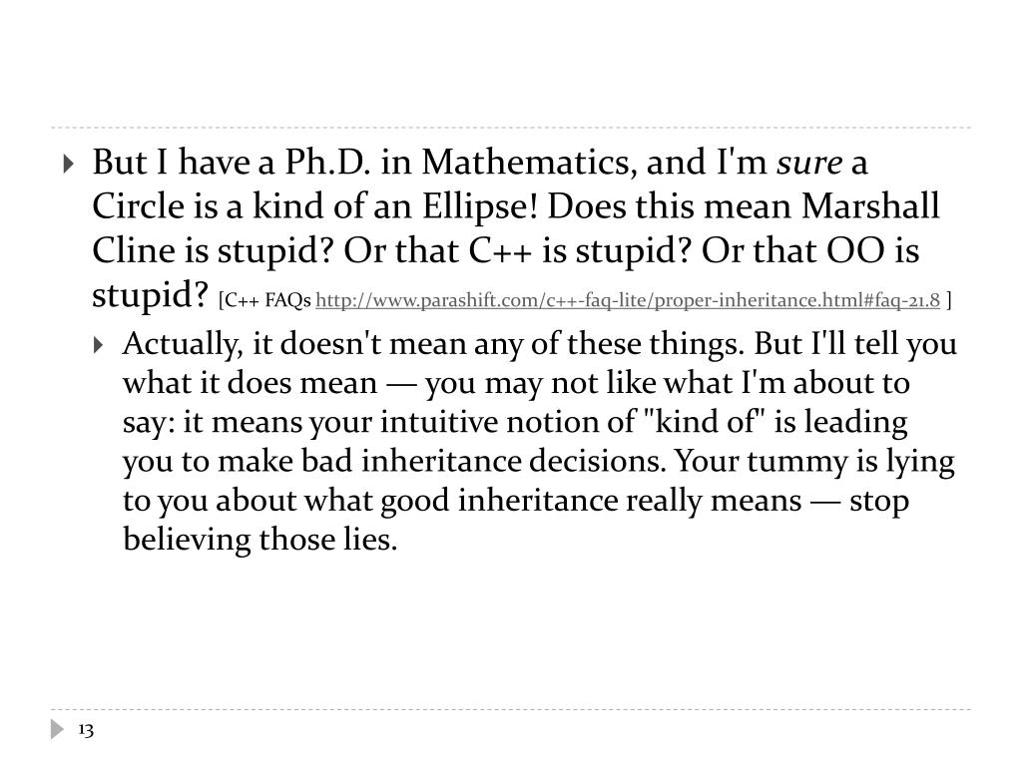Click the text "Your tummy is lying"

pos(814,462)
